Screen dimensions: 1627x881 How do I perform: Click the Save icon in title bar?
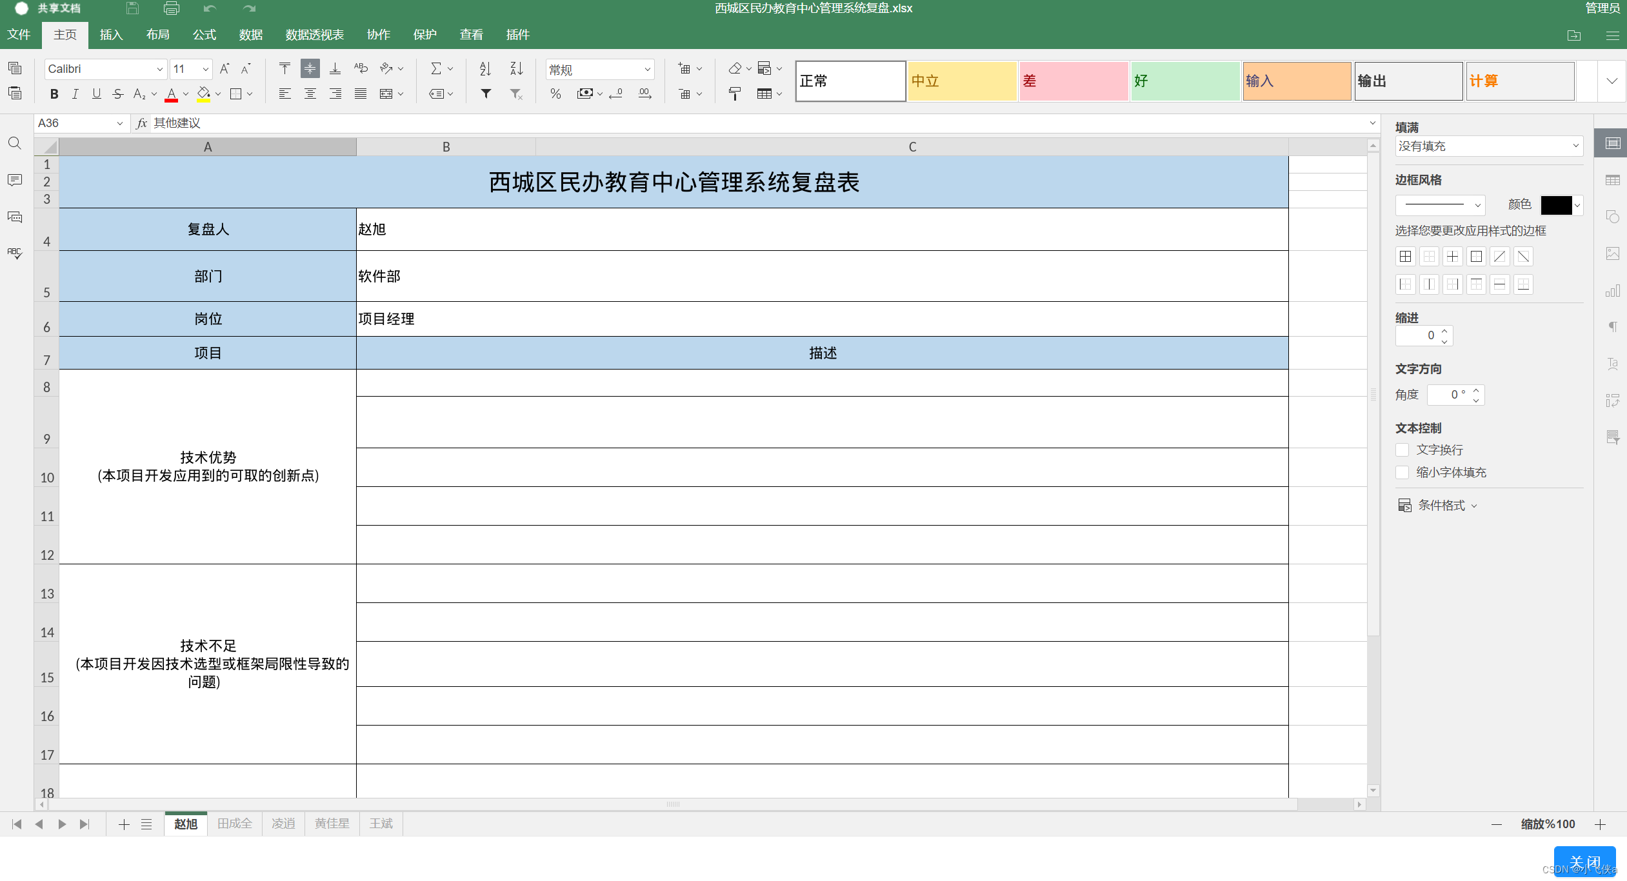pyautogui.click(x=132, y=8)
